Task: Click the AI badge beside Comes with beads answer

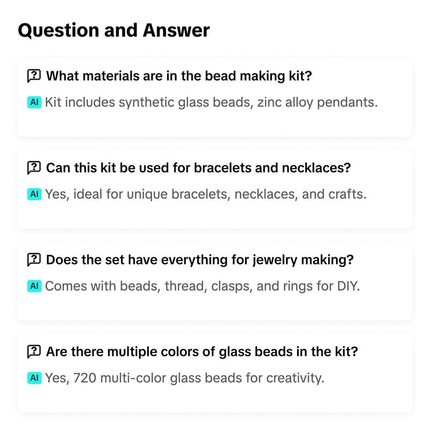Action: click(34, 286)
